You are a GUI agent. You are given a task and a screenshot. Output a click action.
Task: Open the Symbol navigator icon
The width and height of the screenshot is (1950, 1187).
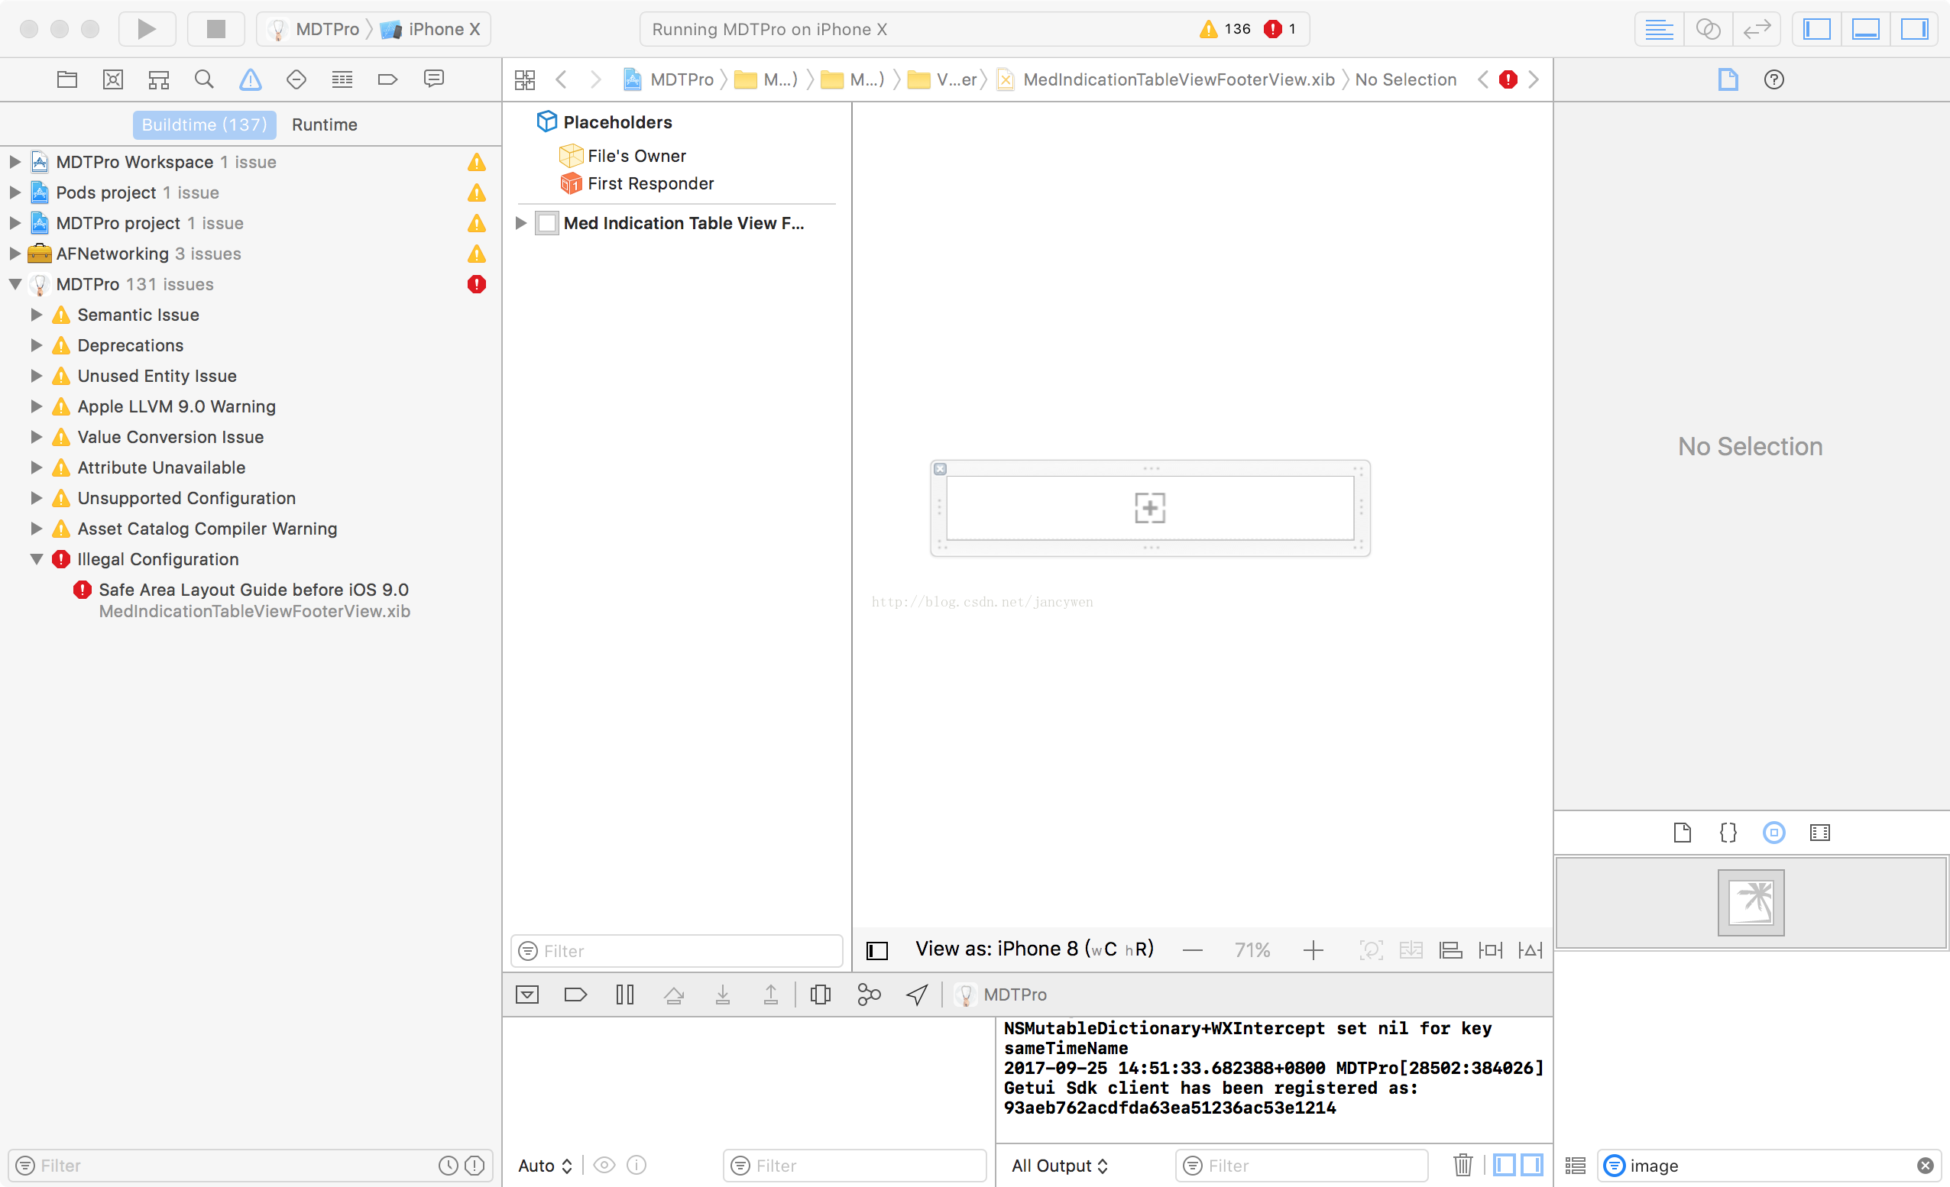click(159, 79)
